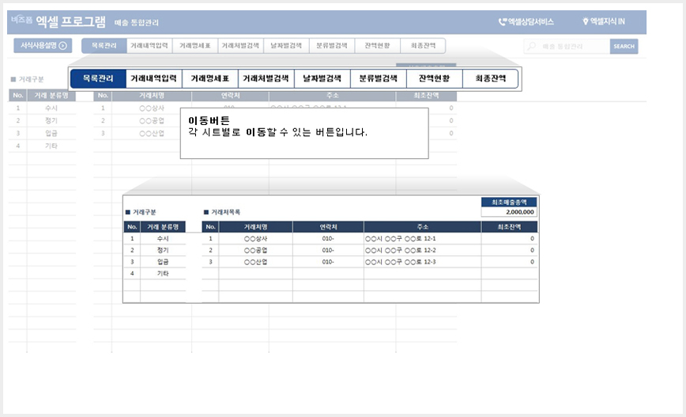The width and height of the screenshot is (686, 417).
Task: Select 목록관리 in the small faded tab bar
Action: (x=104, y=46)
